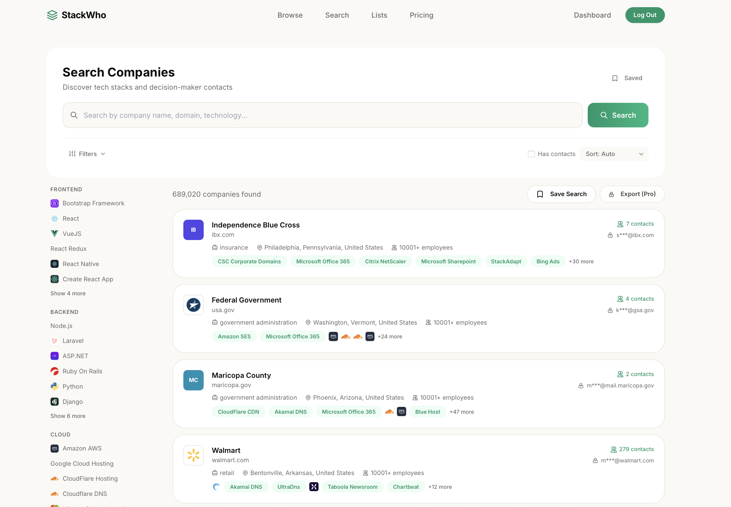Enable the Has contacts checkbox

click(531, 154)
